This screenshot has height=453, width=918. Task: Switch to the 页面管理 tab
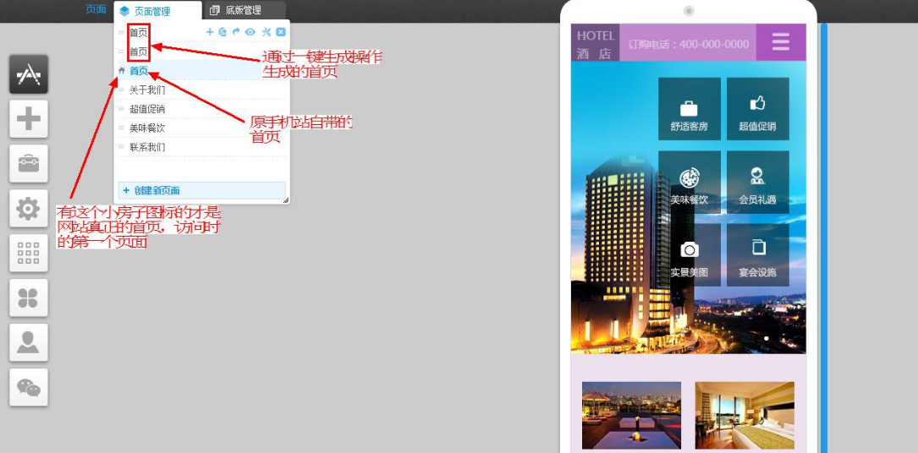[151, 11]
